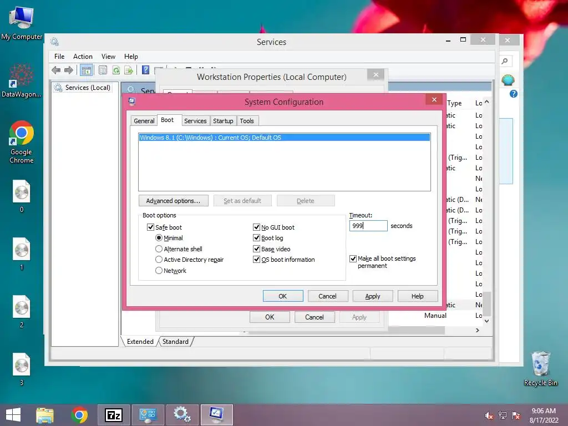
Task: Click the Action Center flag tray icon
Action: point(516,415)
